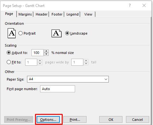
Task: Click the disabled Print Preview... button
Action: [x=18, y=120]
